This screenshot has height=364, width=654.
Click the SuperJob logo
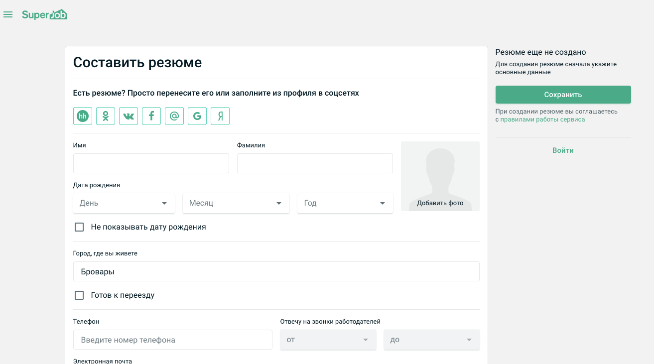pos(44,14)
